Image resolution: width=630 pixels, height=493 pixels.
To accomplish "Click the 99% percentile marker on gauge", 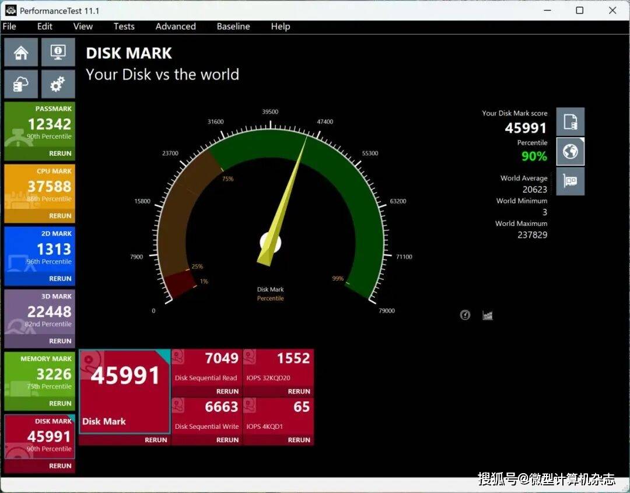I will [338, 278].
